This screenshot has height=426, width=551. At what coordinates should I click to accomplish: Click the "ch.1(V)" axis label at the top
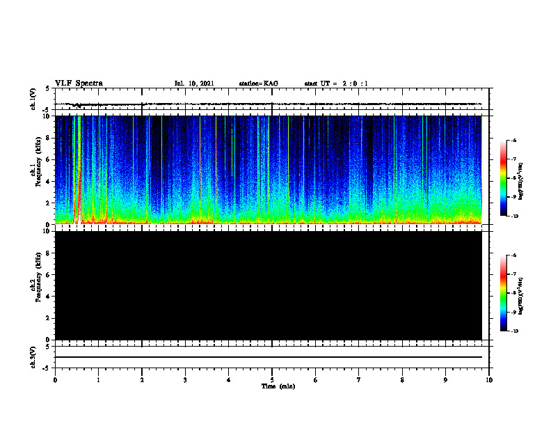(x=33, y=99)
